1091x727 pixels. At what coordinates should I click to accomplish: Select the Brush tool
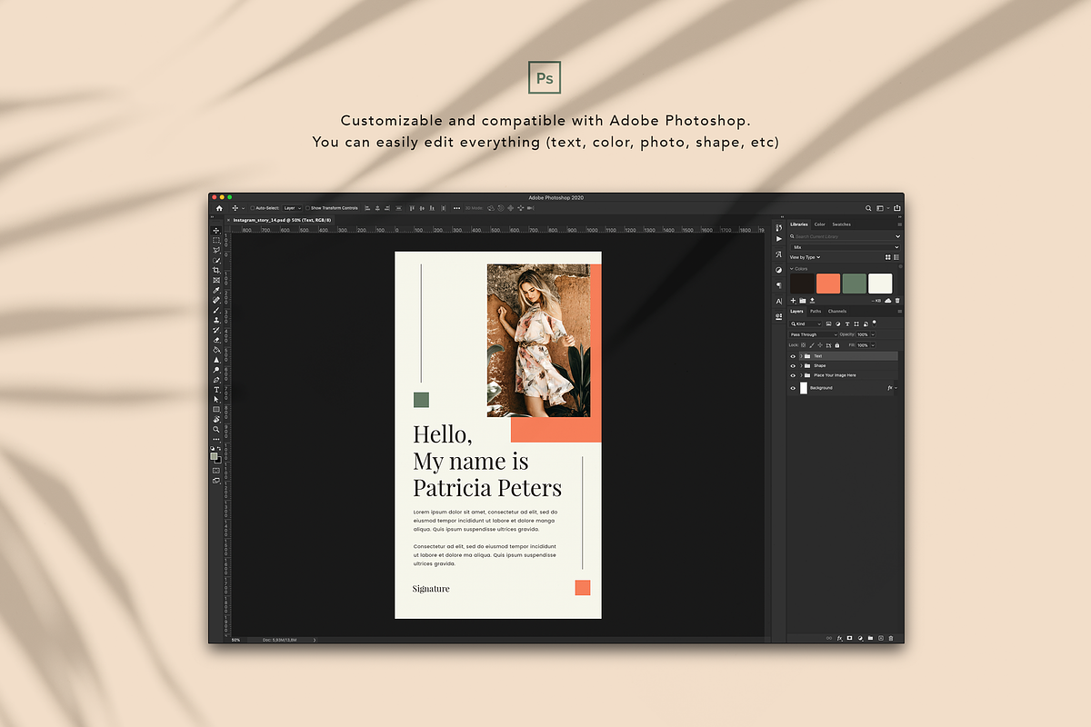pos(218,310)
